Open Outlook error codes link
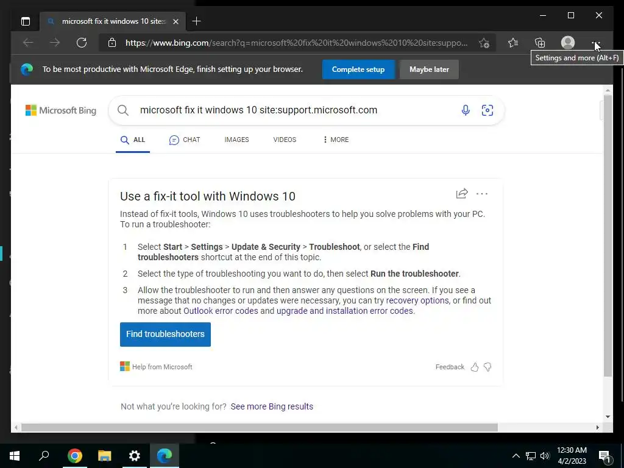Screen dimensions: 624x468 221,311
